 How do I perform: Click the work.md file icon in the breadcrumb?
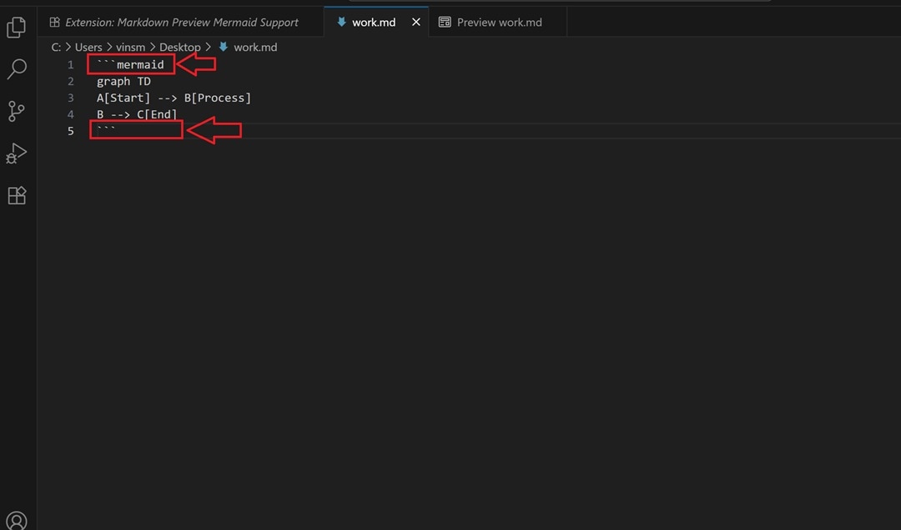(222, 47)
